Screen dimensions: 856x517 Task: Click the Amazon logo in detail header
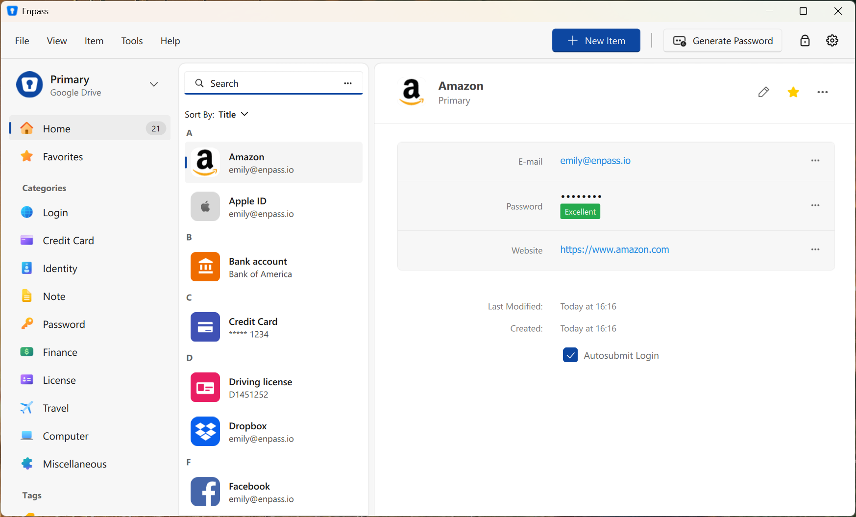(x=412, y=92)
